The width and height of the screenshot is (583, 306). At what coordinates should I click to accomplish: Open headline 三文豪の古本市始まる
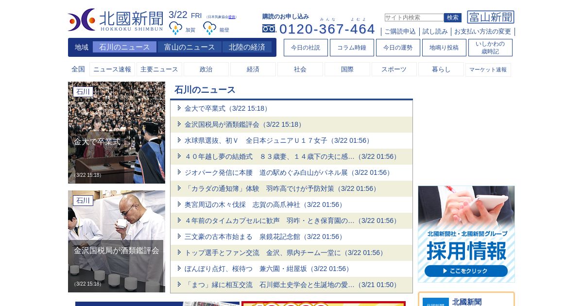click(x=265, y=237)
